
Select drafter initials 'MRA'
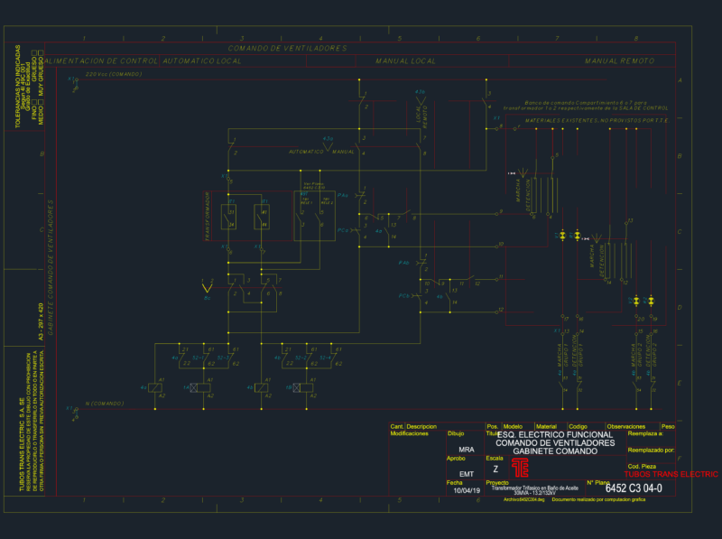point(467,450)
